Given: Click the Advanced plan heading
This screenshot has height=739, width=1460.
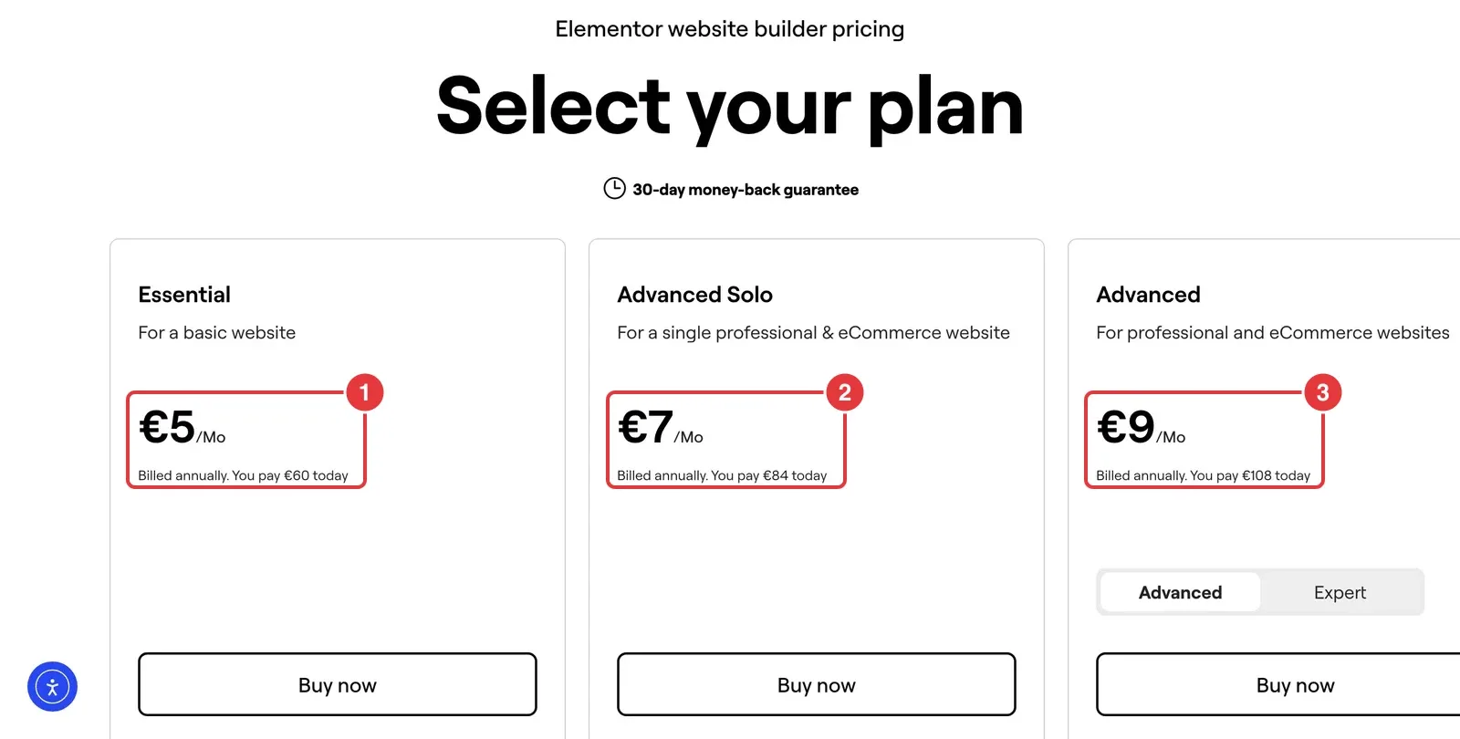Looking at the screenshot, I should coord(1148,295).
